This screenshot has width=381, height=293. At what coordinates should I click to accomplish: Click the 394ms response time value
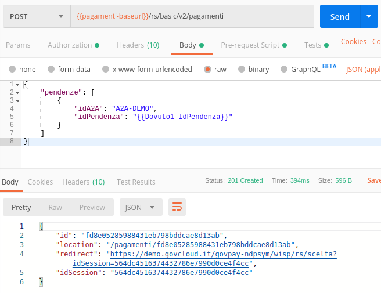(x=300, y=180)
